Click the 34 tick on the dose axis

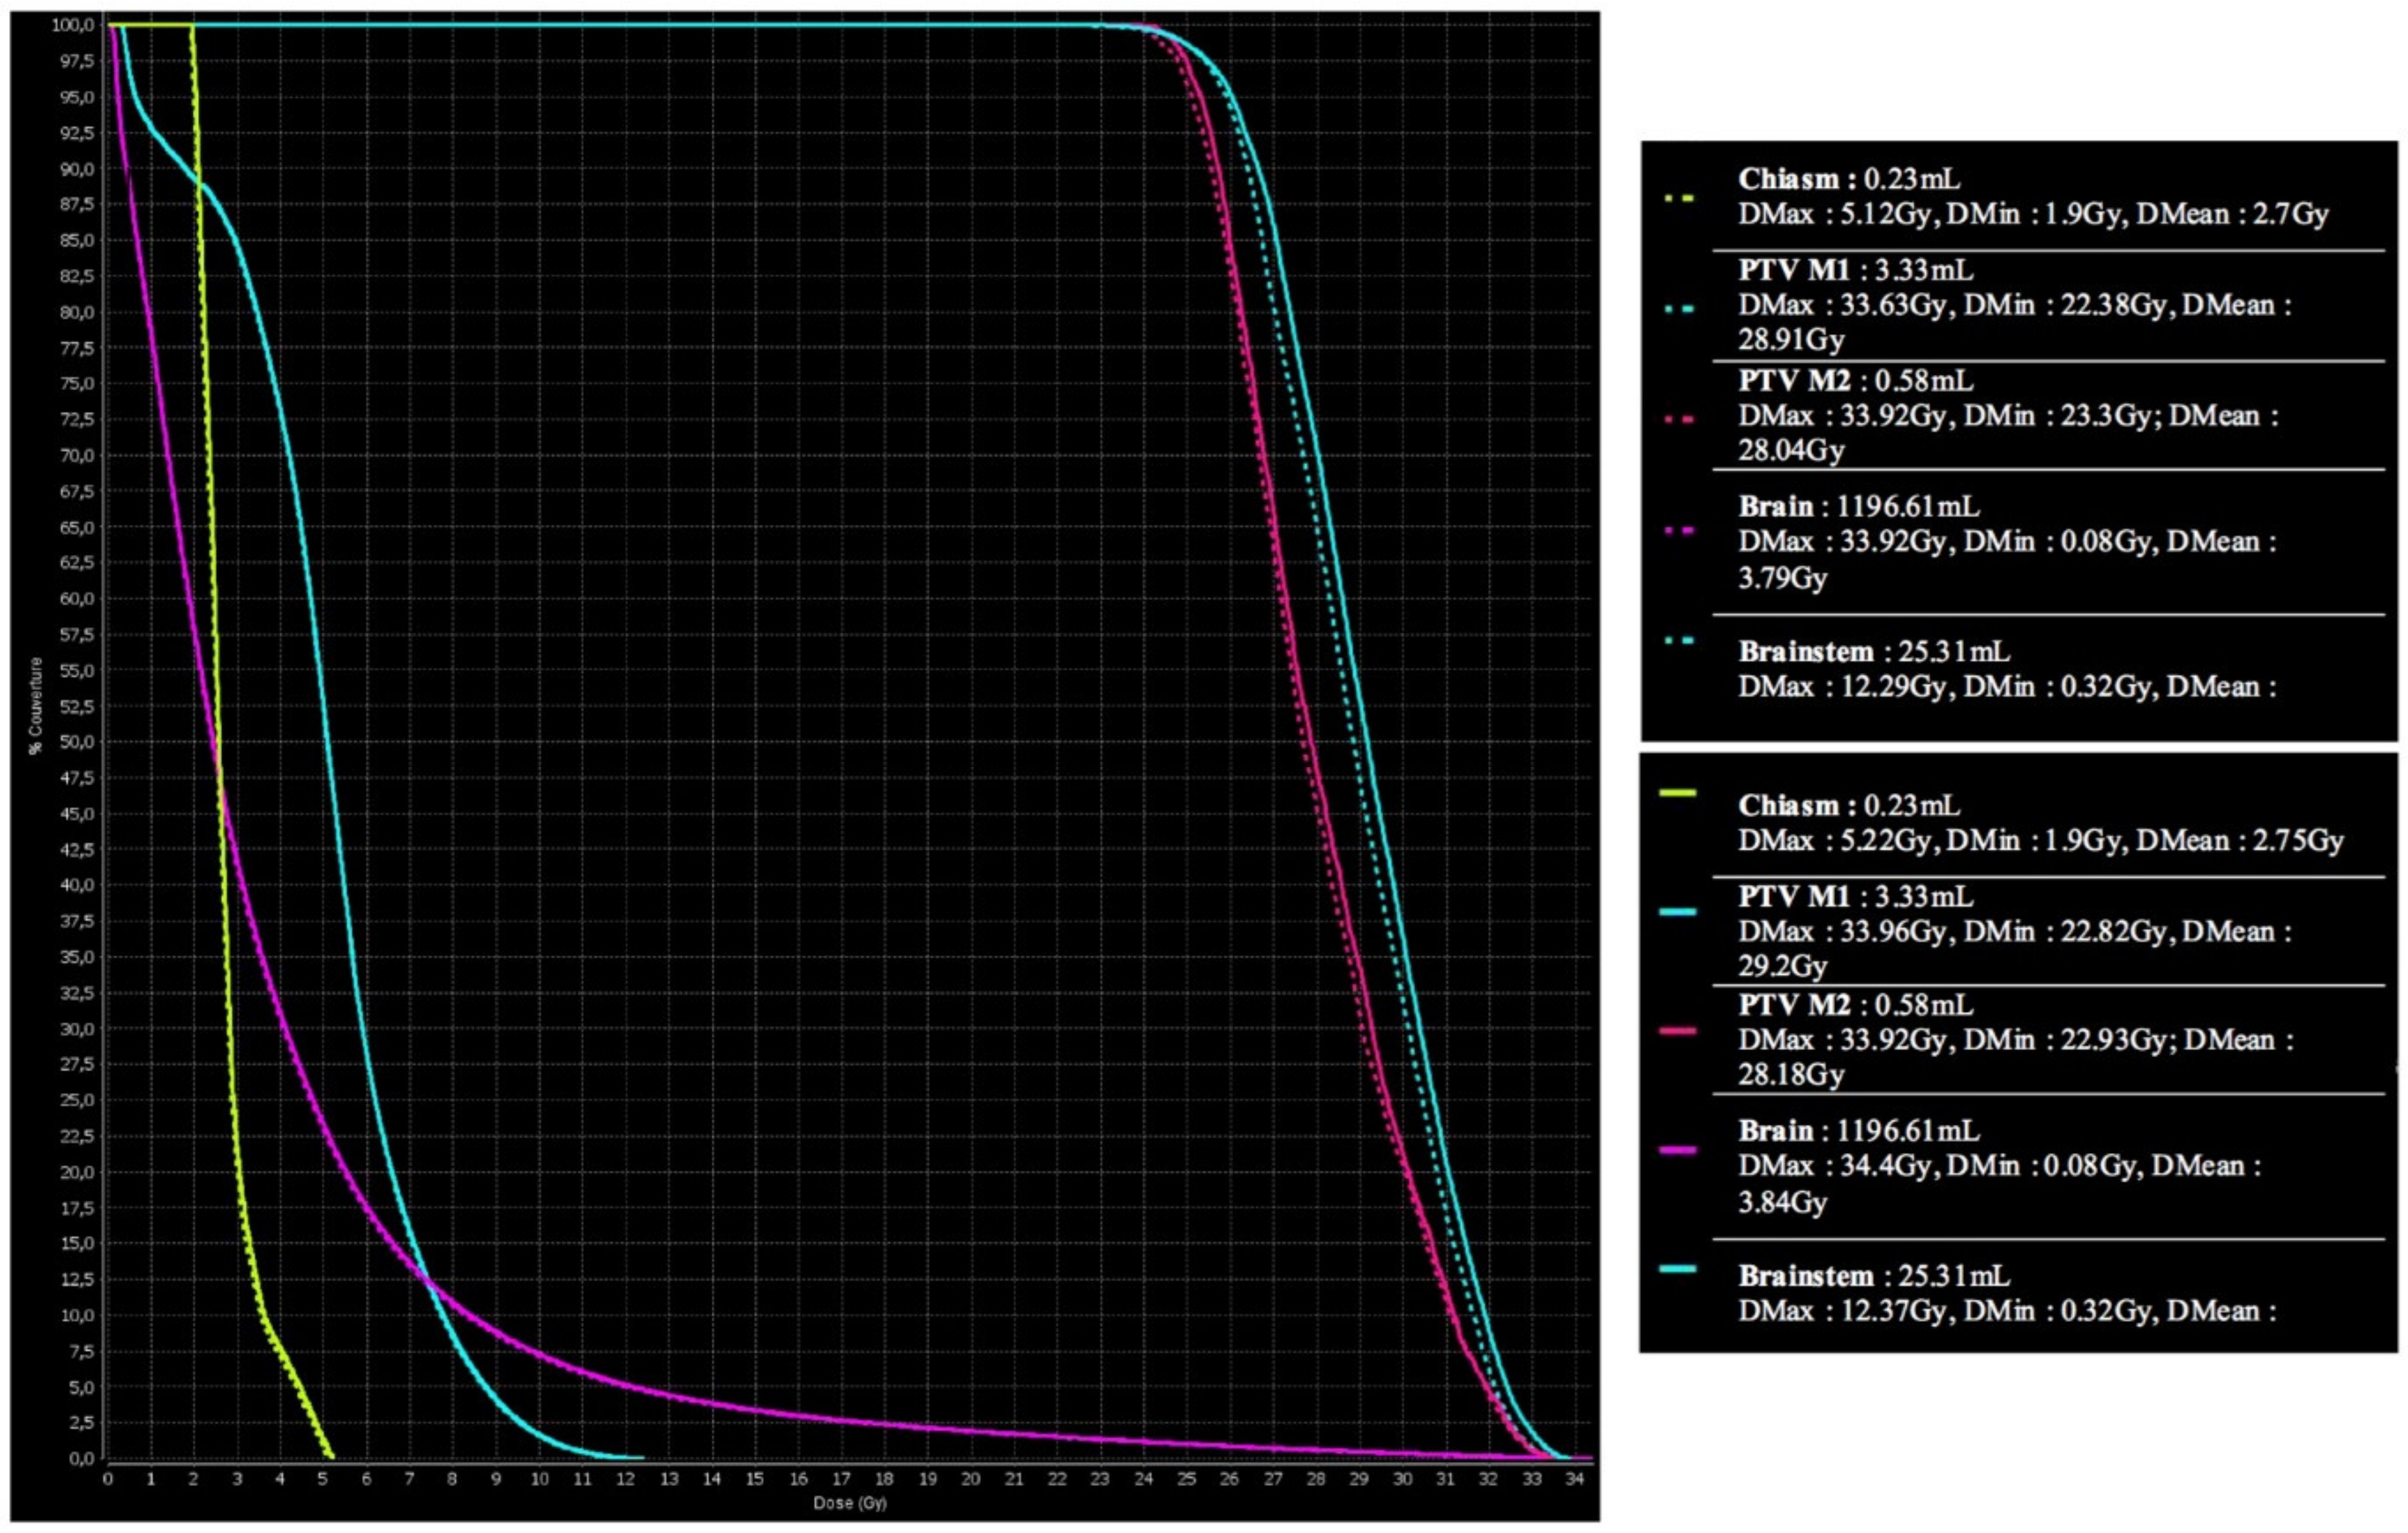coord(1574,1479)
